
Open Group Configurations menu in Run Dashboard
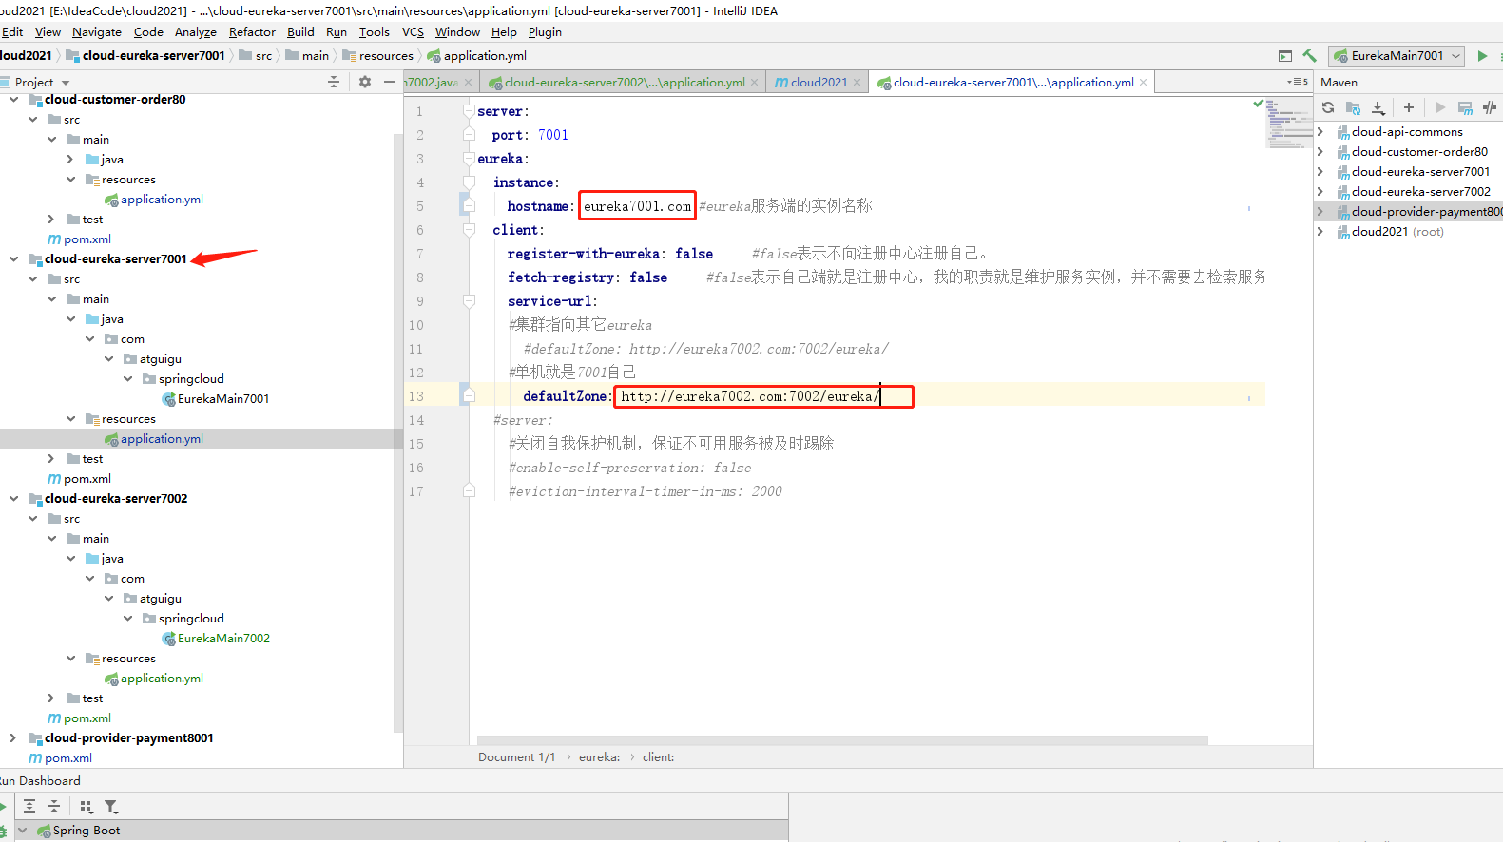click(87, 807)
